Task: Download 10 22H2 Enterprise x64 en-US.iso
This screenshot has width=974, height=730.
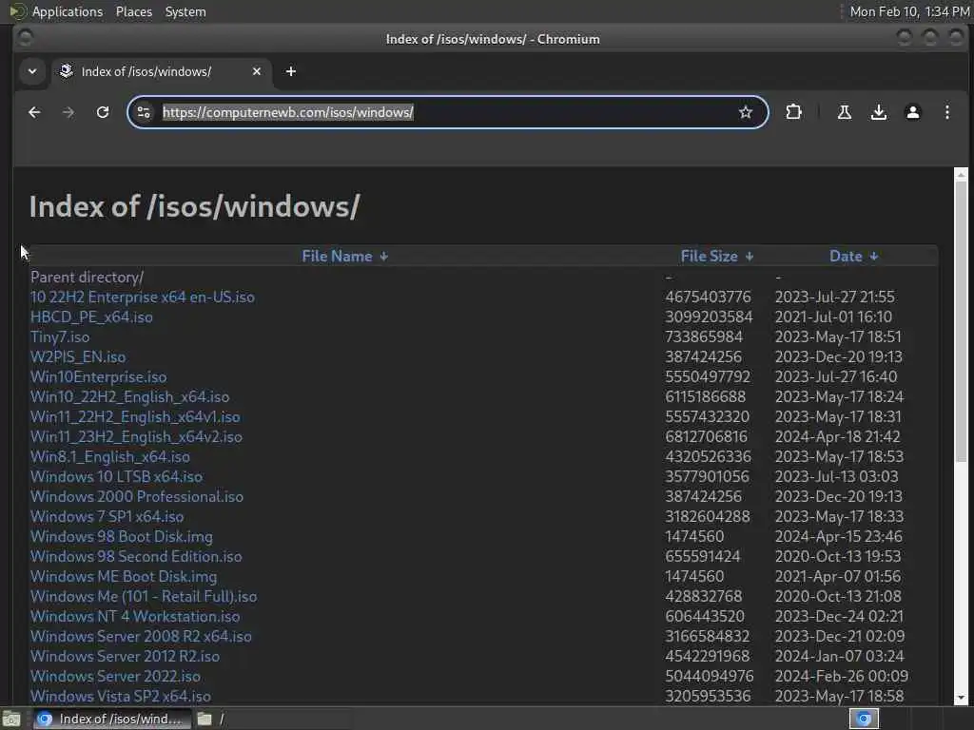Action: tap(143, 297)
